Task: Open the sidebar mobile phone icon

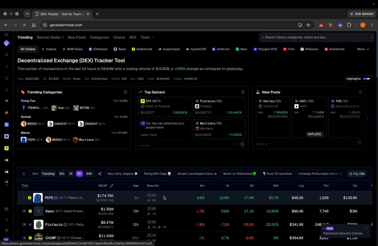Action: tap(7, 55)
